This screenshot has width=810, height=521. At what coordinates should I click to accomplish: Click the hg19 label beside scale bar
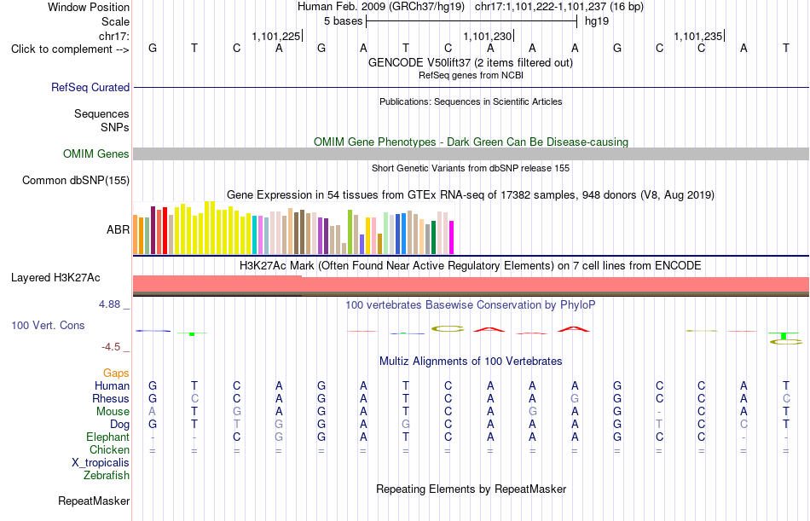point(597,21)
